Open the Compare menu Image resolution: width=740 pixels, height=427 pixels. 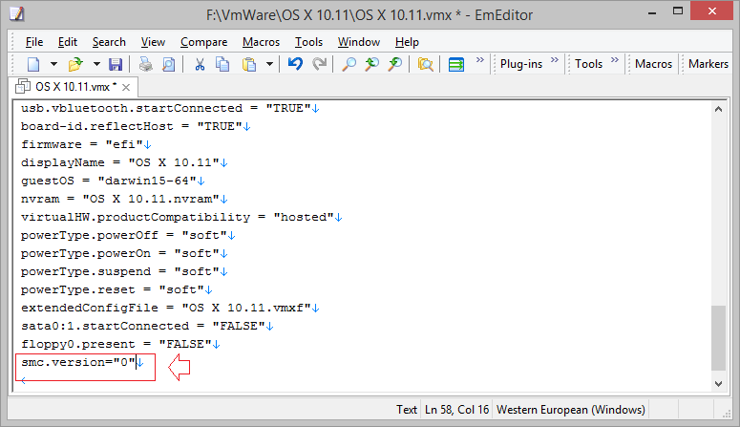204,42
